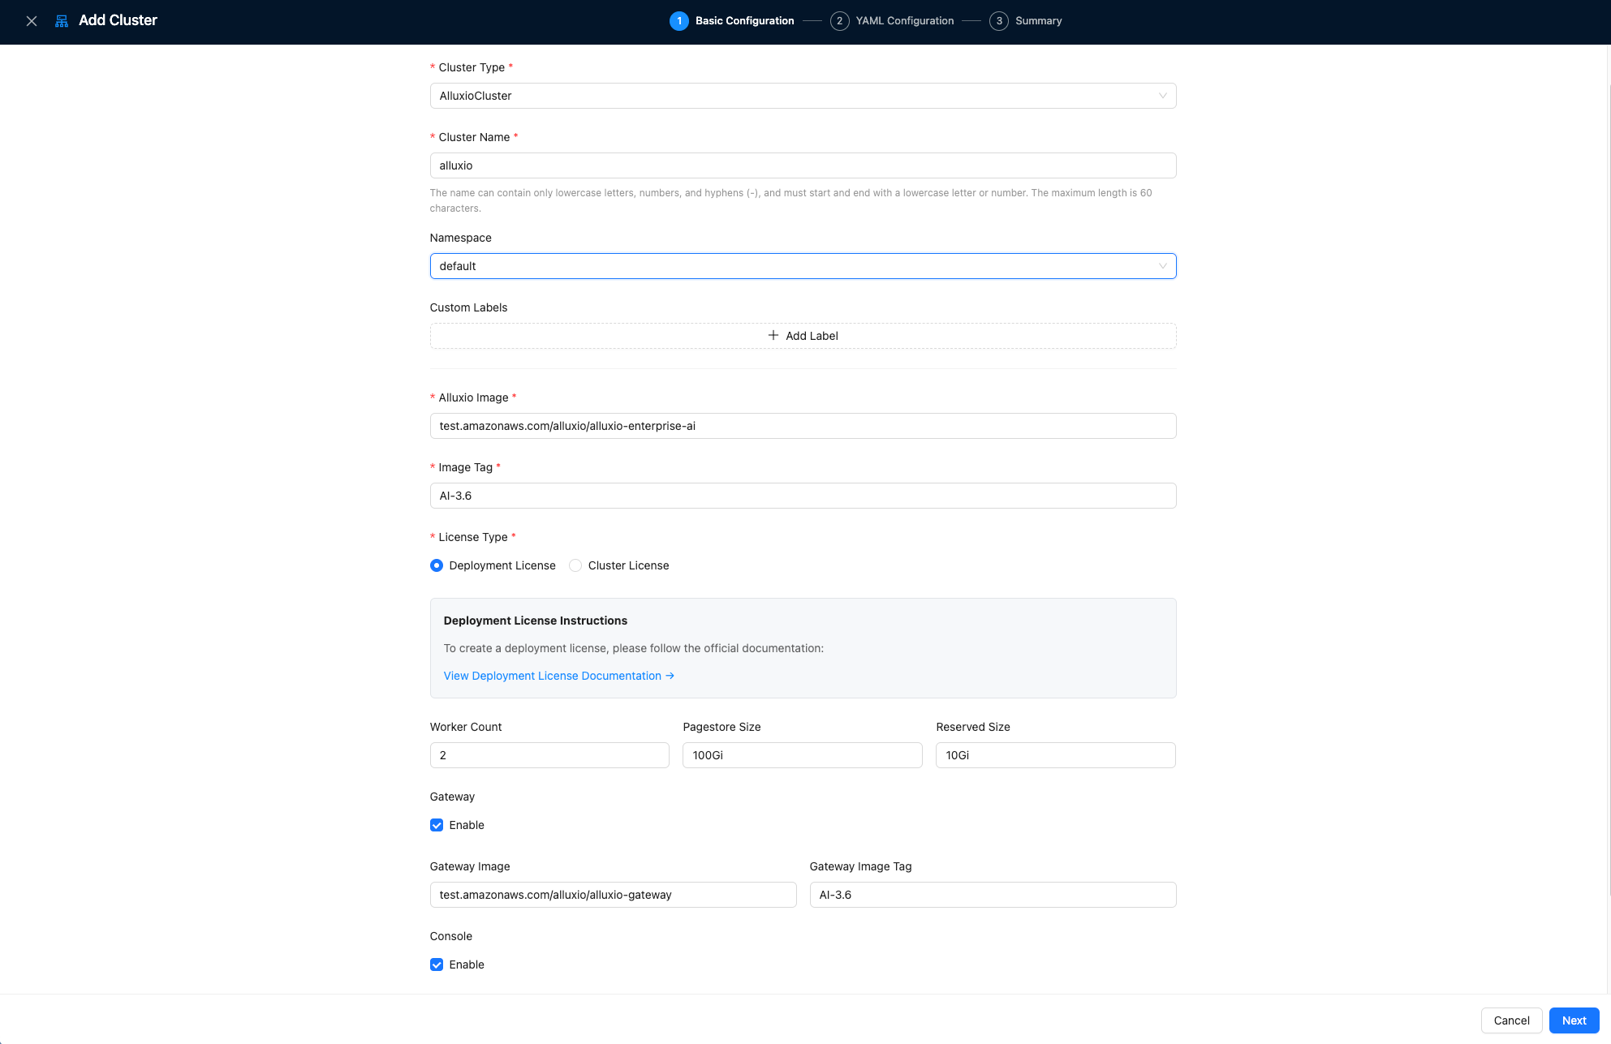
Task: Open View Deployment License Documentation link
Action: point(558,676)
